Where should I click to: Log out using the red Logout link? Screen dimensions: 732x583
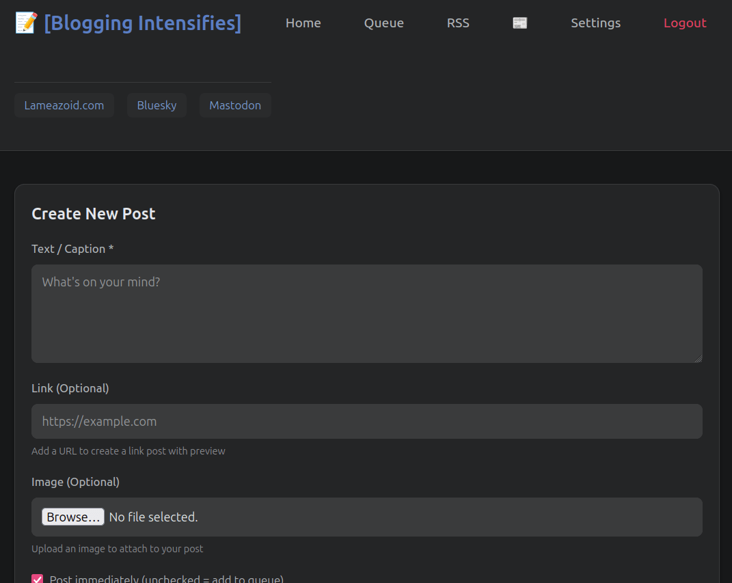click(685, 23)
